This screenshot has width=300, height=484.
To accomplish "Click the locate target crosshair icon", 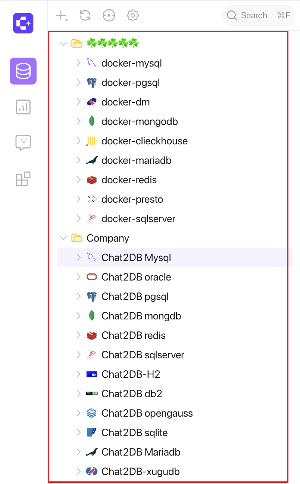I will point(109,15).
